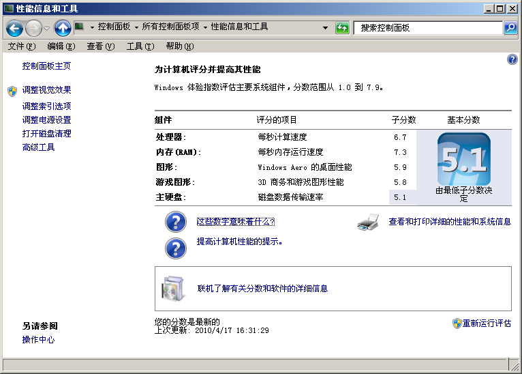Click 查看和打印详细的性能和系统信息 link
The height and width of the screenshot is (374, 522).
[450, 222]
